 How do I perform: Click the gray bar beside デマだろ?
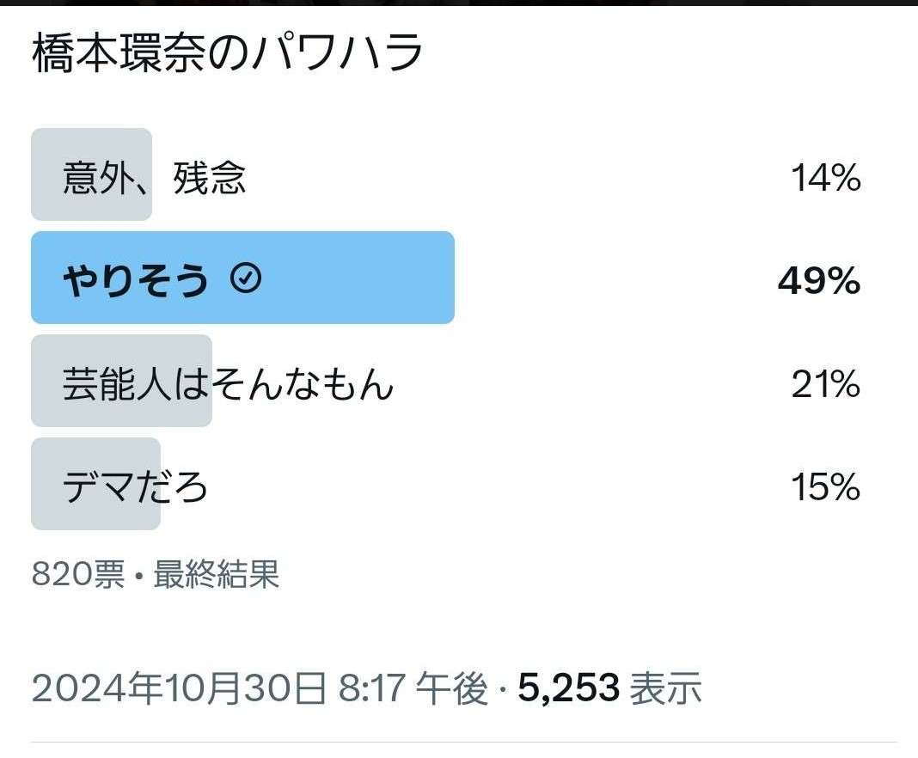95,484
